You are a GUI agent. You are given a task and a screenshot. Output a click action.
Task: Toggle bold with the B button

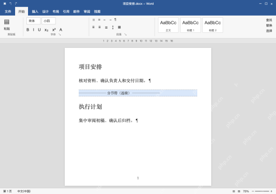[27, 30]
